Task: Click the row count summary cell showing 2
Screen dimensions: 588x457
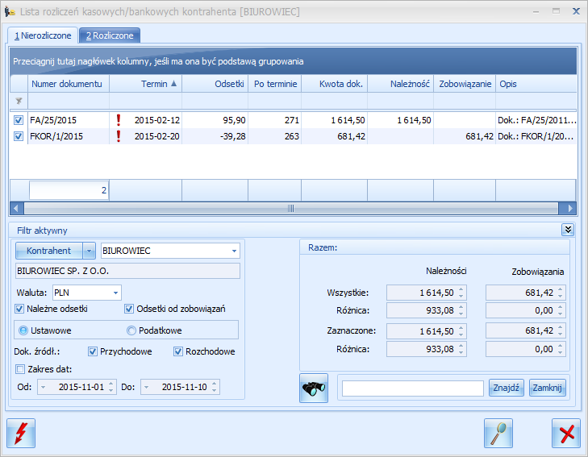Action: coord(69,190)
